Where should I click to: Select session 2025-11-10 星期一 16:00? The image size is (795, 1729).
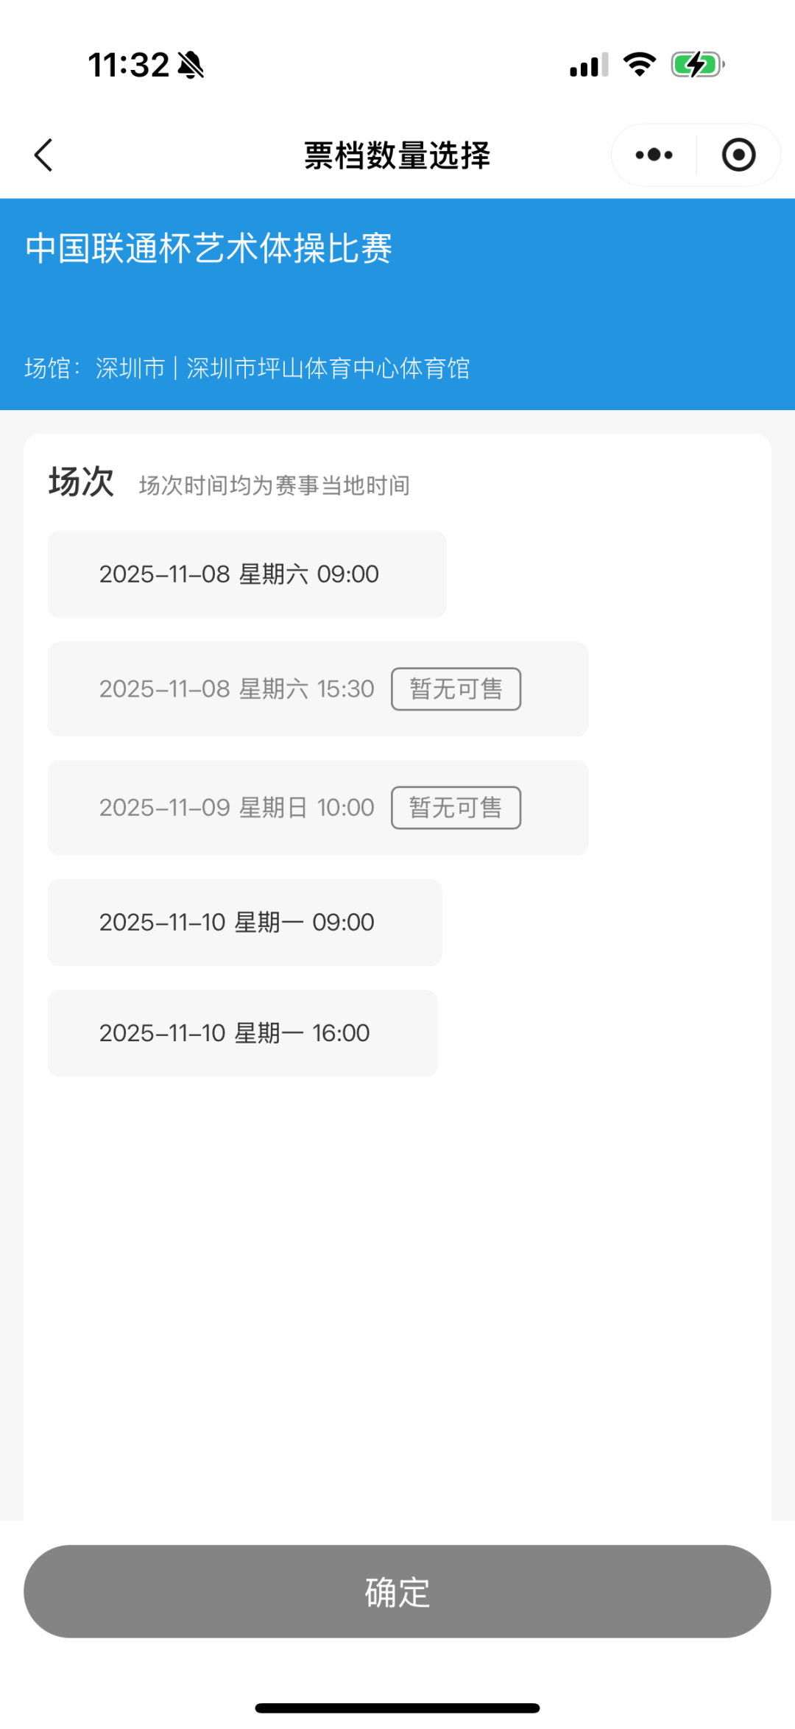point(242,1033)
